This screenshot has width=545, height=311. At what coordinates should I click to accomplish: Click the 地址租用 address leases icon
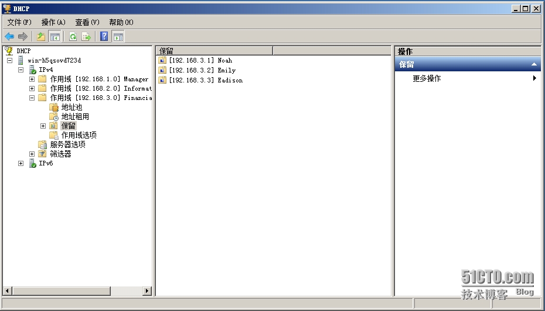(54, 116)
